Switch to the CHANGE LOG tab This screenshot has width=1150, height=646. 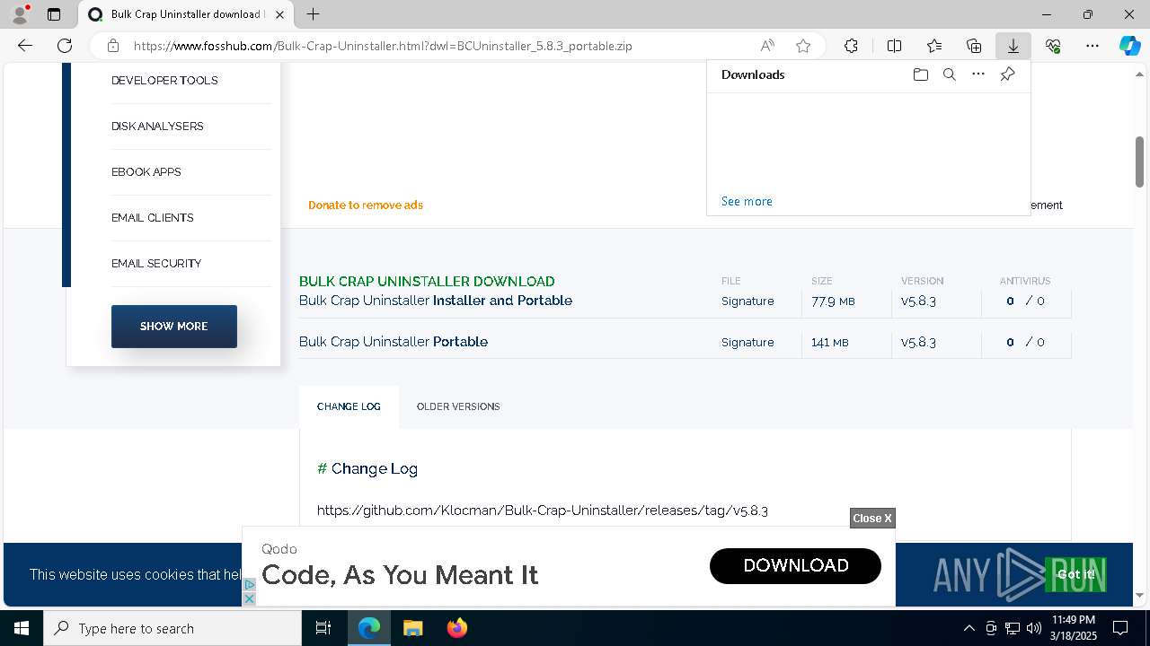(349, 406)
